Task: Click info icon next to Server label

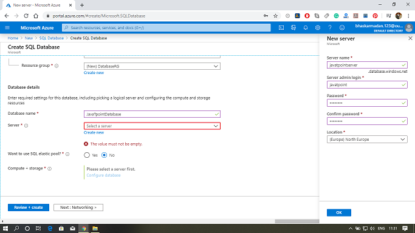Action: 26,126
